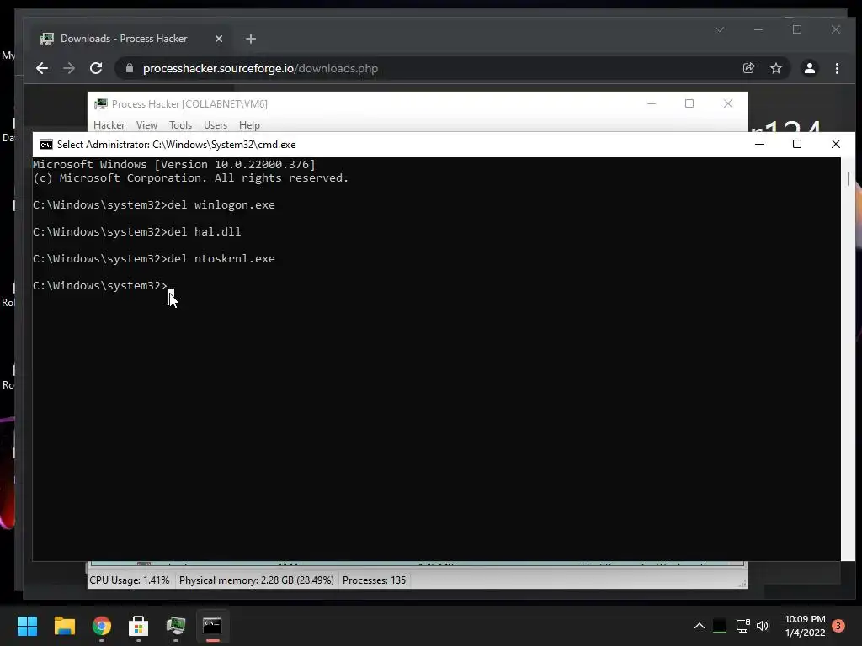Click the Windows version text line
This screenshot has height=646, width=862.
174,164
